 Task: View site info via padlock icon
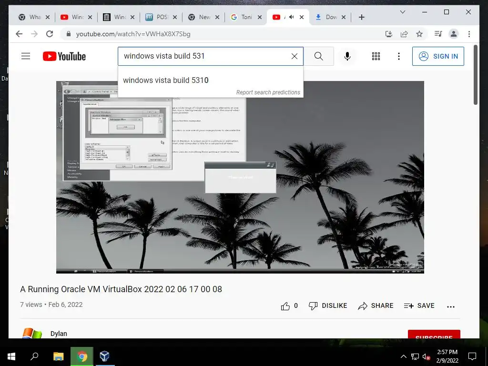click(x=69, y=34)
